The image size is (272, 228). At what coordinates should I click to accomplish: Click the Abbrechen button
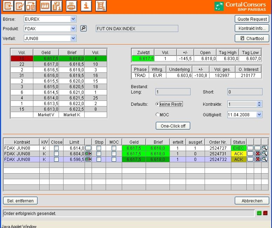pos(252,201)
